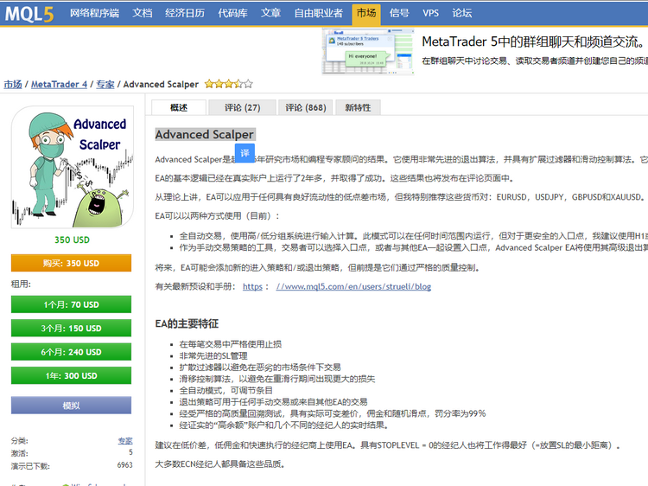
Task: Click the bullet 全自动模式，可调节条目
Action: (226, 391)
